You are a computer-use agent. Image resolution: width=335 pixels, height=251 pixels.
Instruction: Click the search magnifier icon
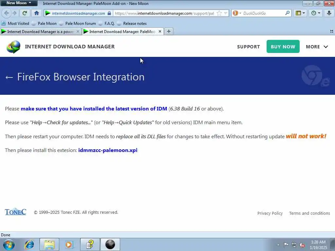coord(288,13)
